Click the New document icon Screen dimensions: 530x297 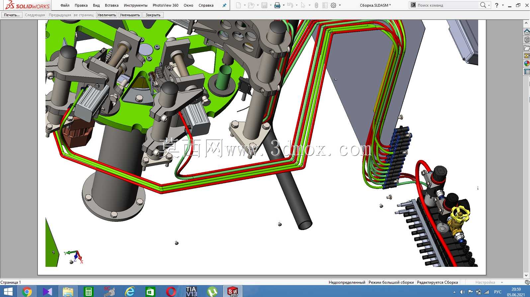pos(238,5)
